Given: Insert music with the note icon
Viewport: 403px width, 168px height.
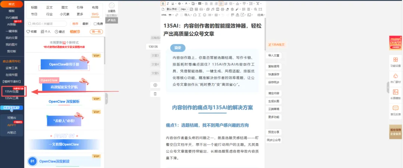Looking at the screenshot, I should [213, 9].
